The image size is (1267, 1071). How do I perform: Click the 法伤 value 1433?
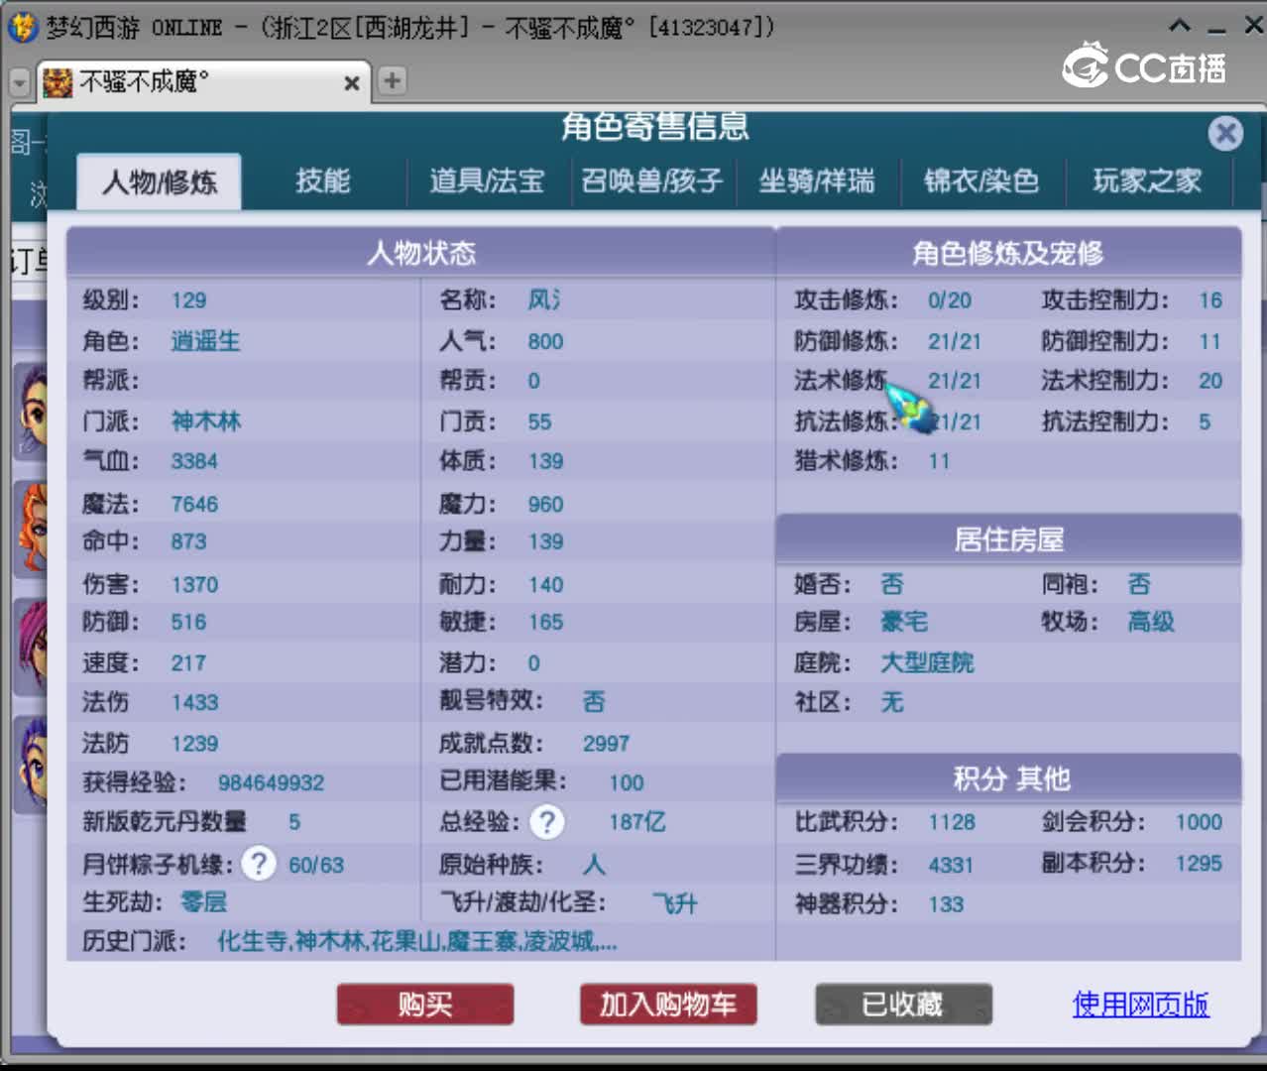coord(194,702)
